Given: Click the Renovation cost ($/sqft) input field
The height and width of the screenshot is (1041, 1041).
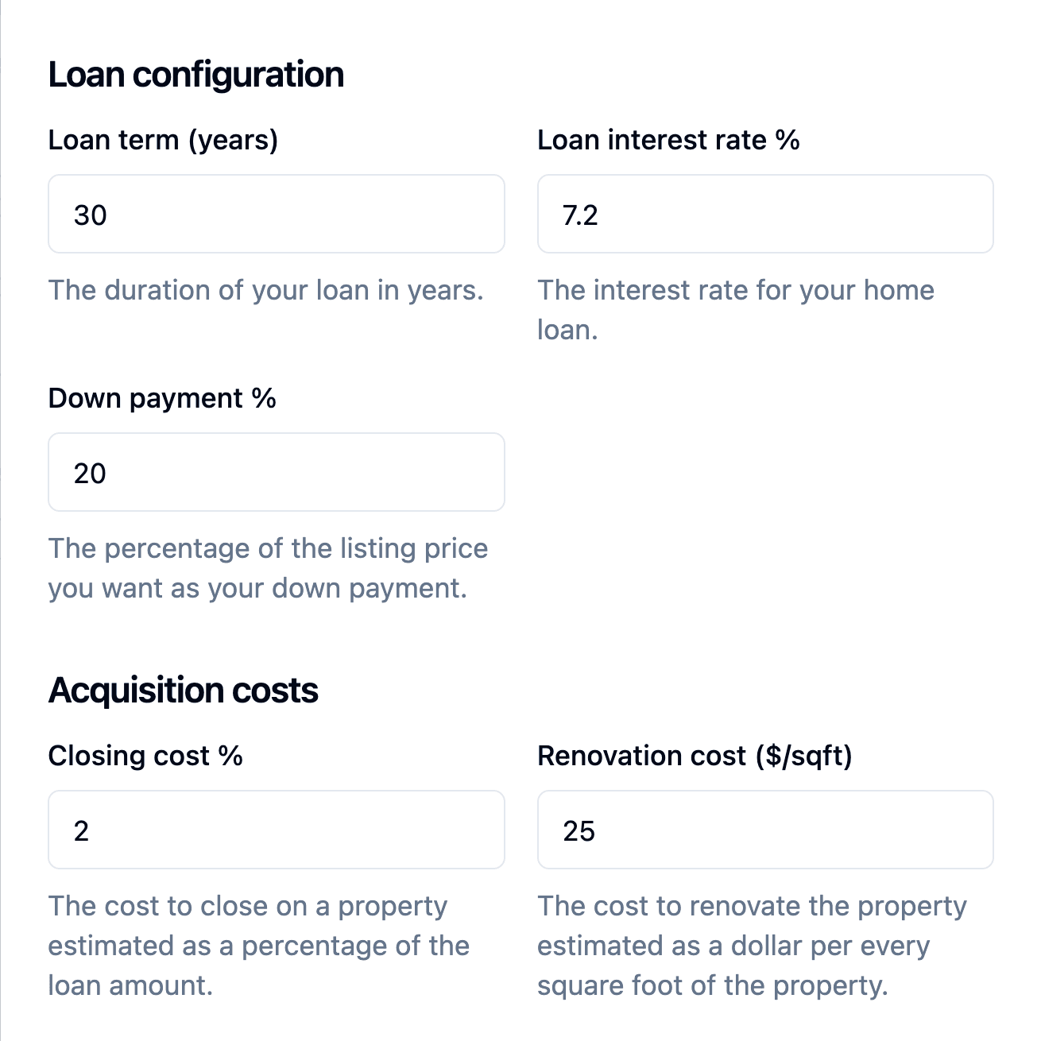Looking at the screenshot, I should pyautogui.click(x=764, y=830).
